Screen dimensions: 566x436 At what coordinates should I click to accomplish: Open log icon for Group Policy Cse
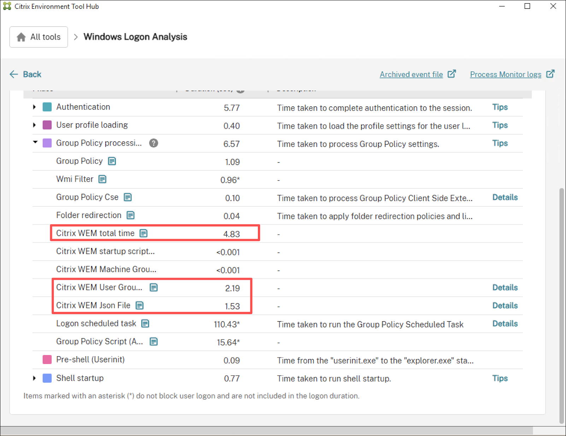click(x=128, y=197)
